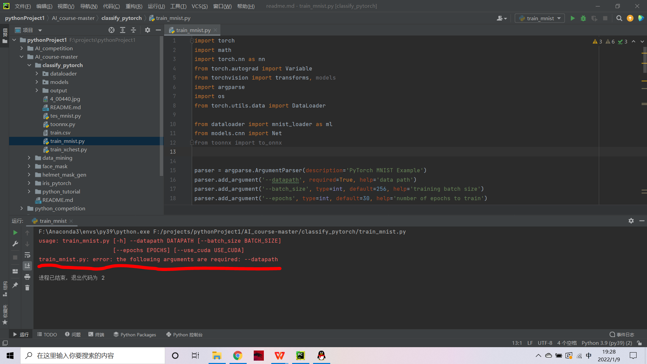The width and height of the screenshot is (647, 364).
Task: Toggle soft-wrap in the run console
Action: point(28,255)
